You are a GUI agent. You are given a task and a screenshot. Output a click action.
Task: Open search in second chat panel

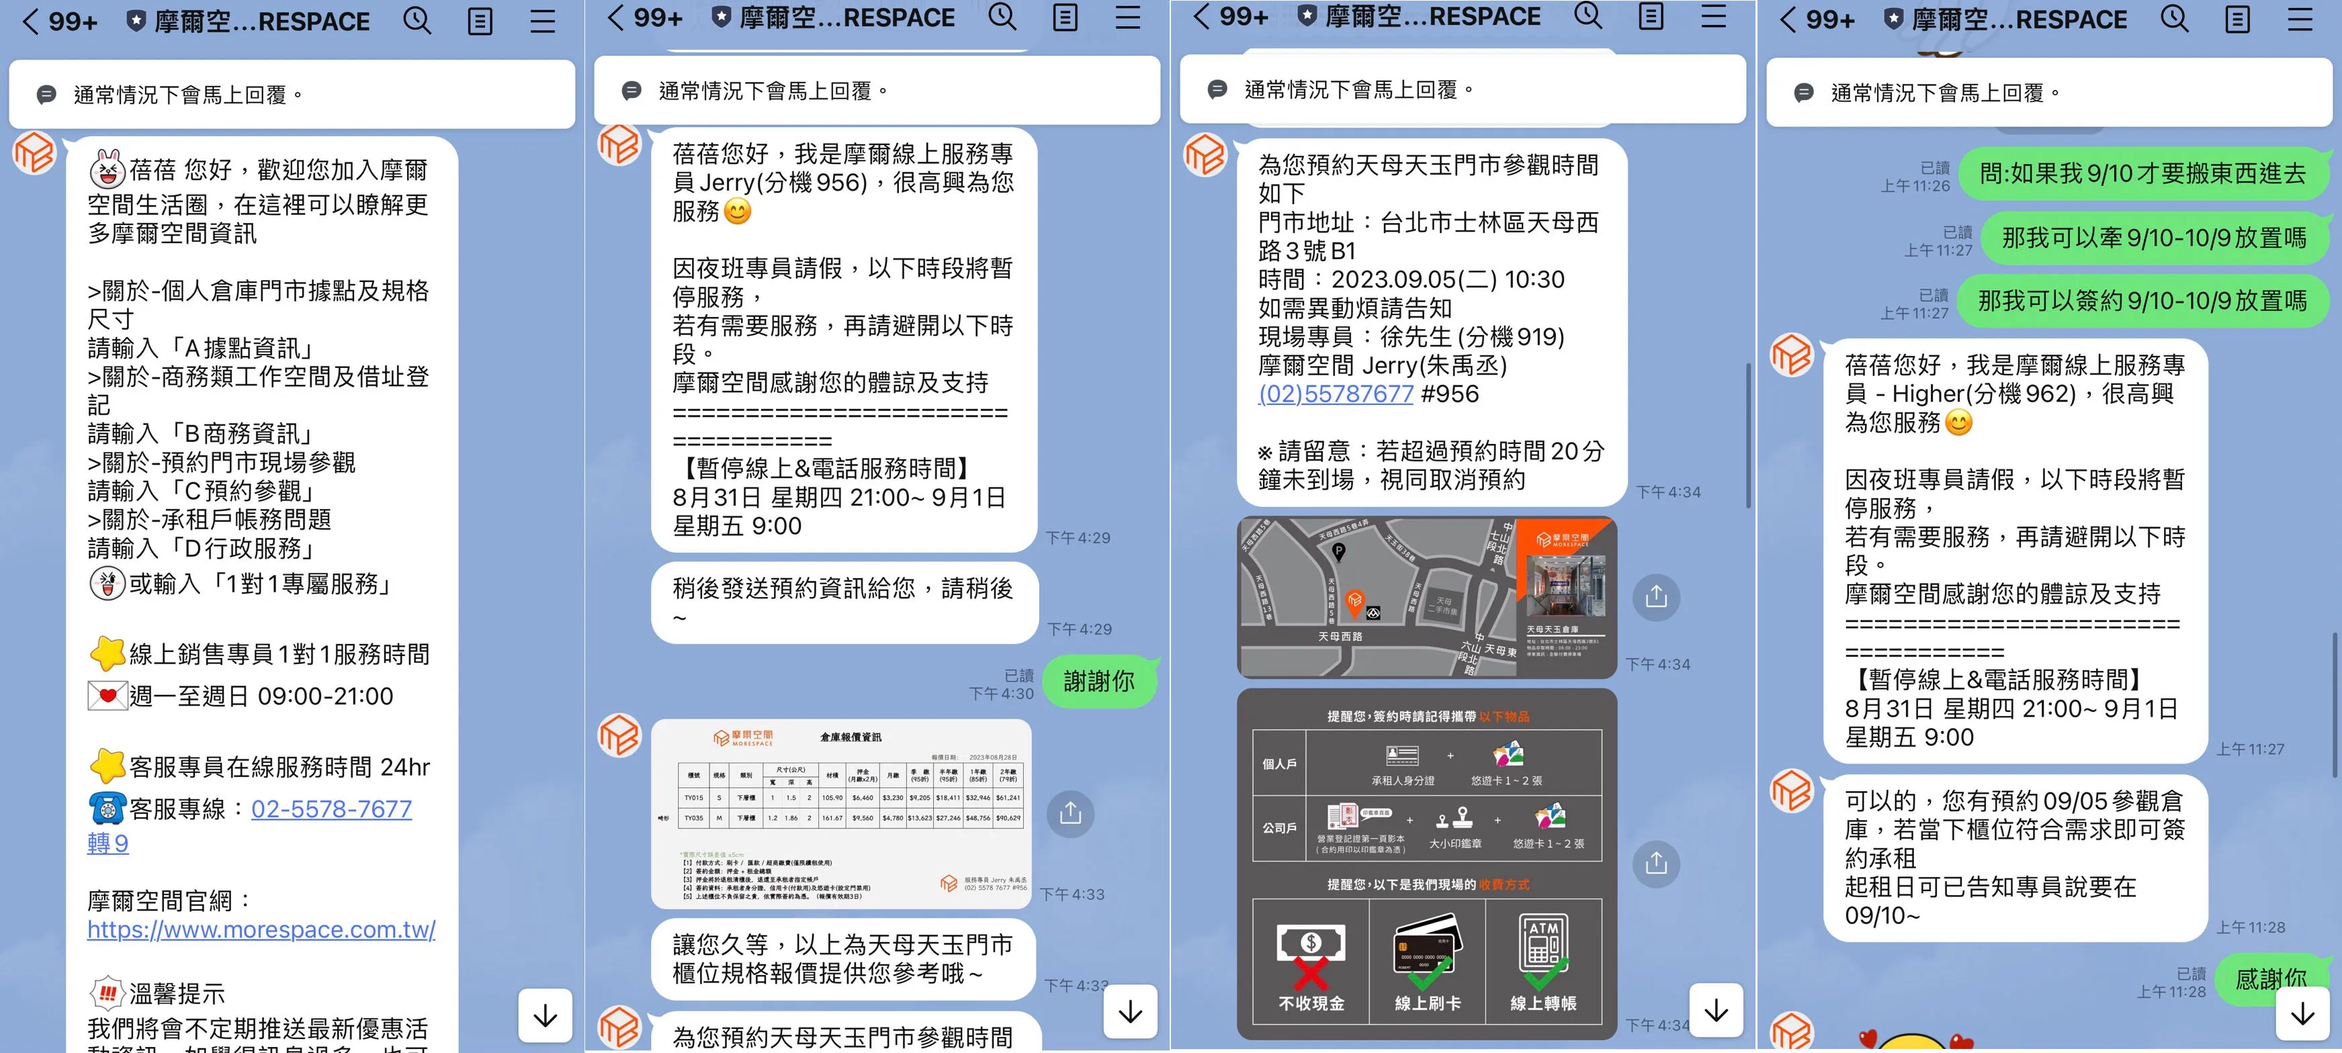(1003, 16)
